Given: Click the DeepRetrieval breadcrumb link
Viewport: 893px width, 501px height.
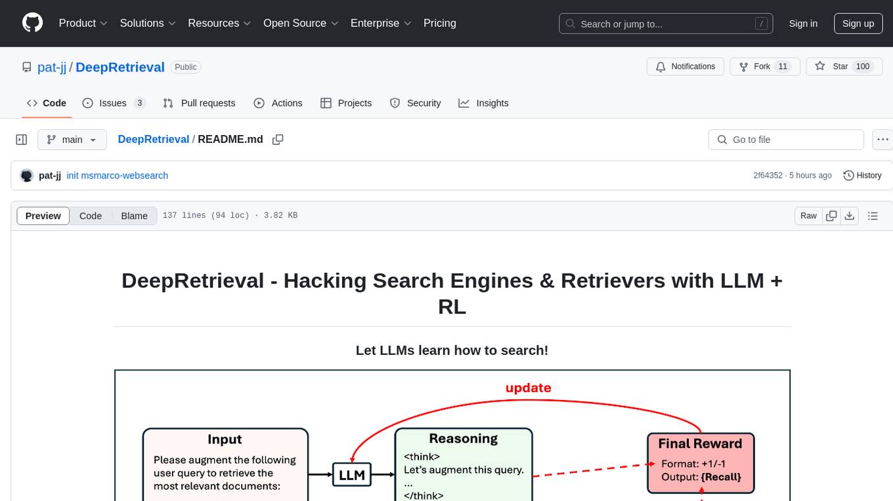Looking at the screenshot, I should [154, 139].
